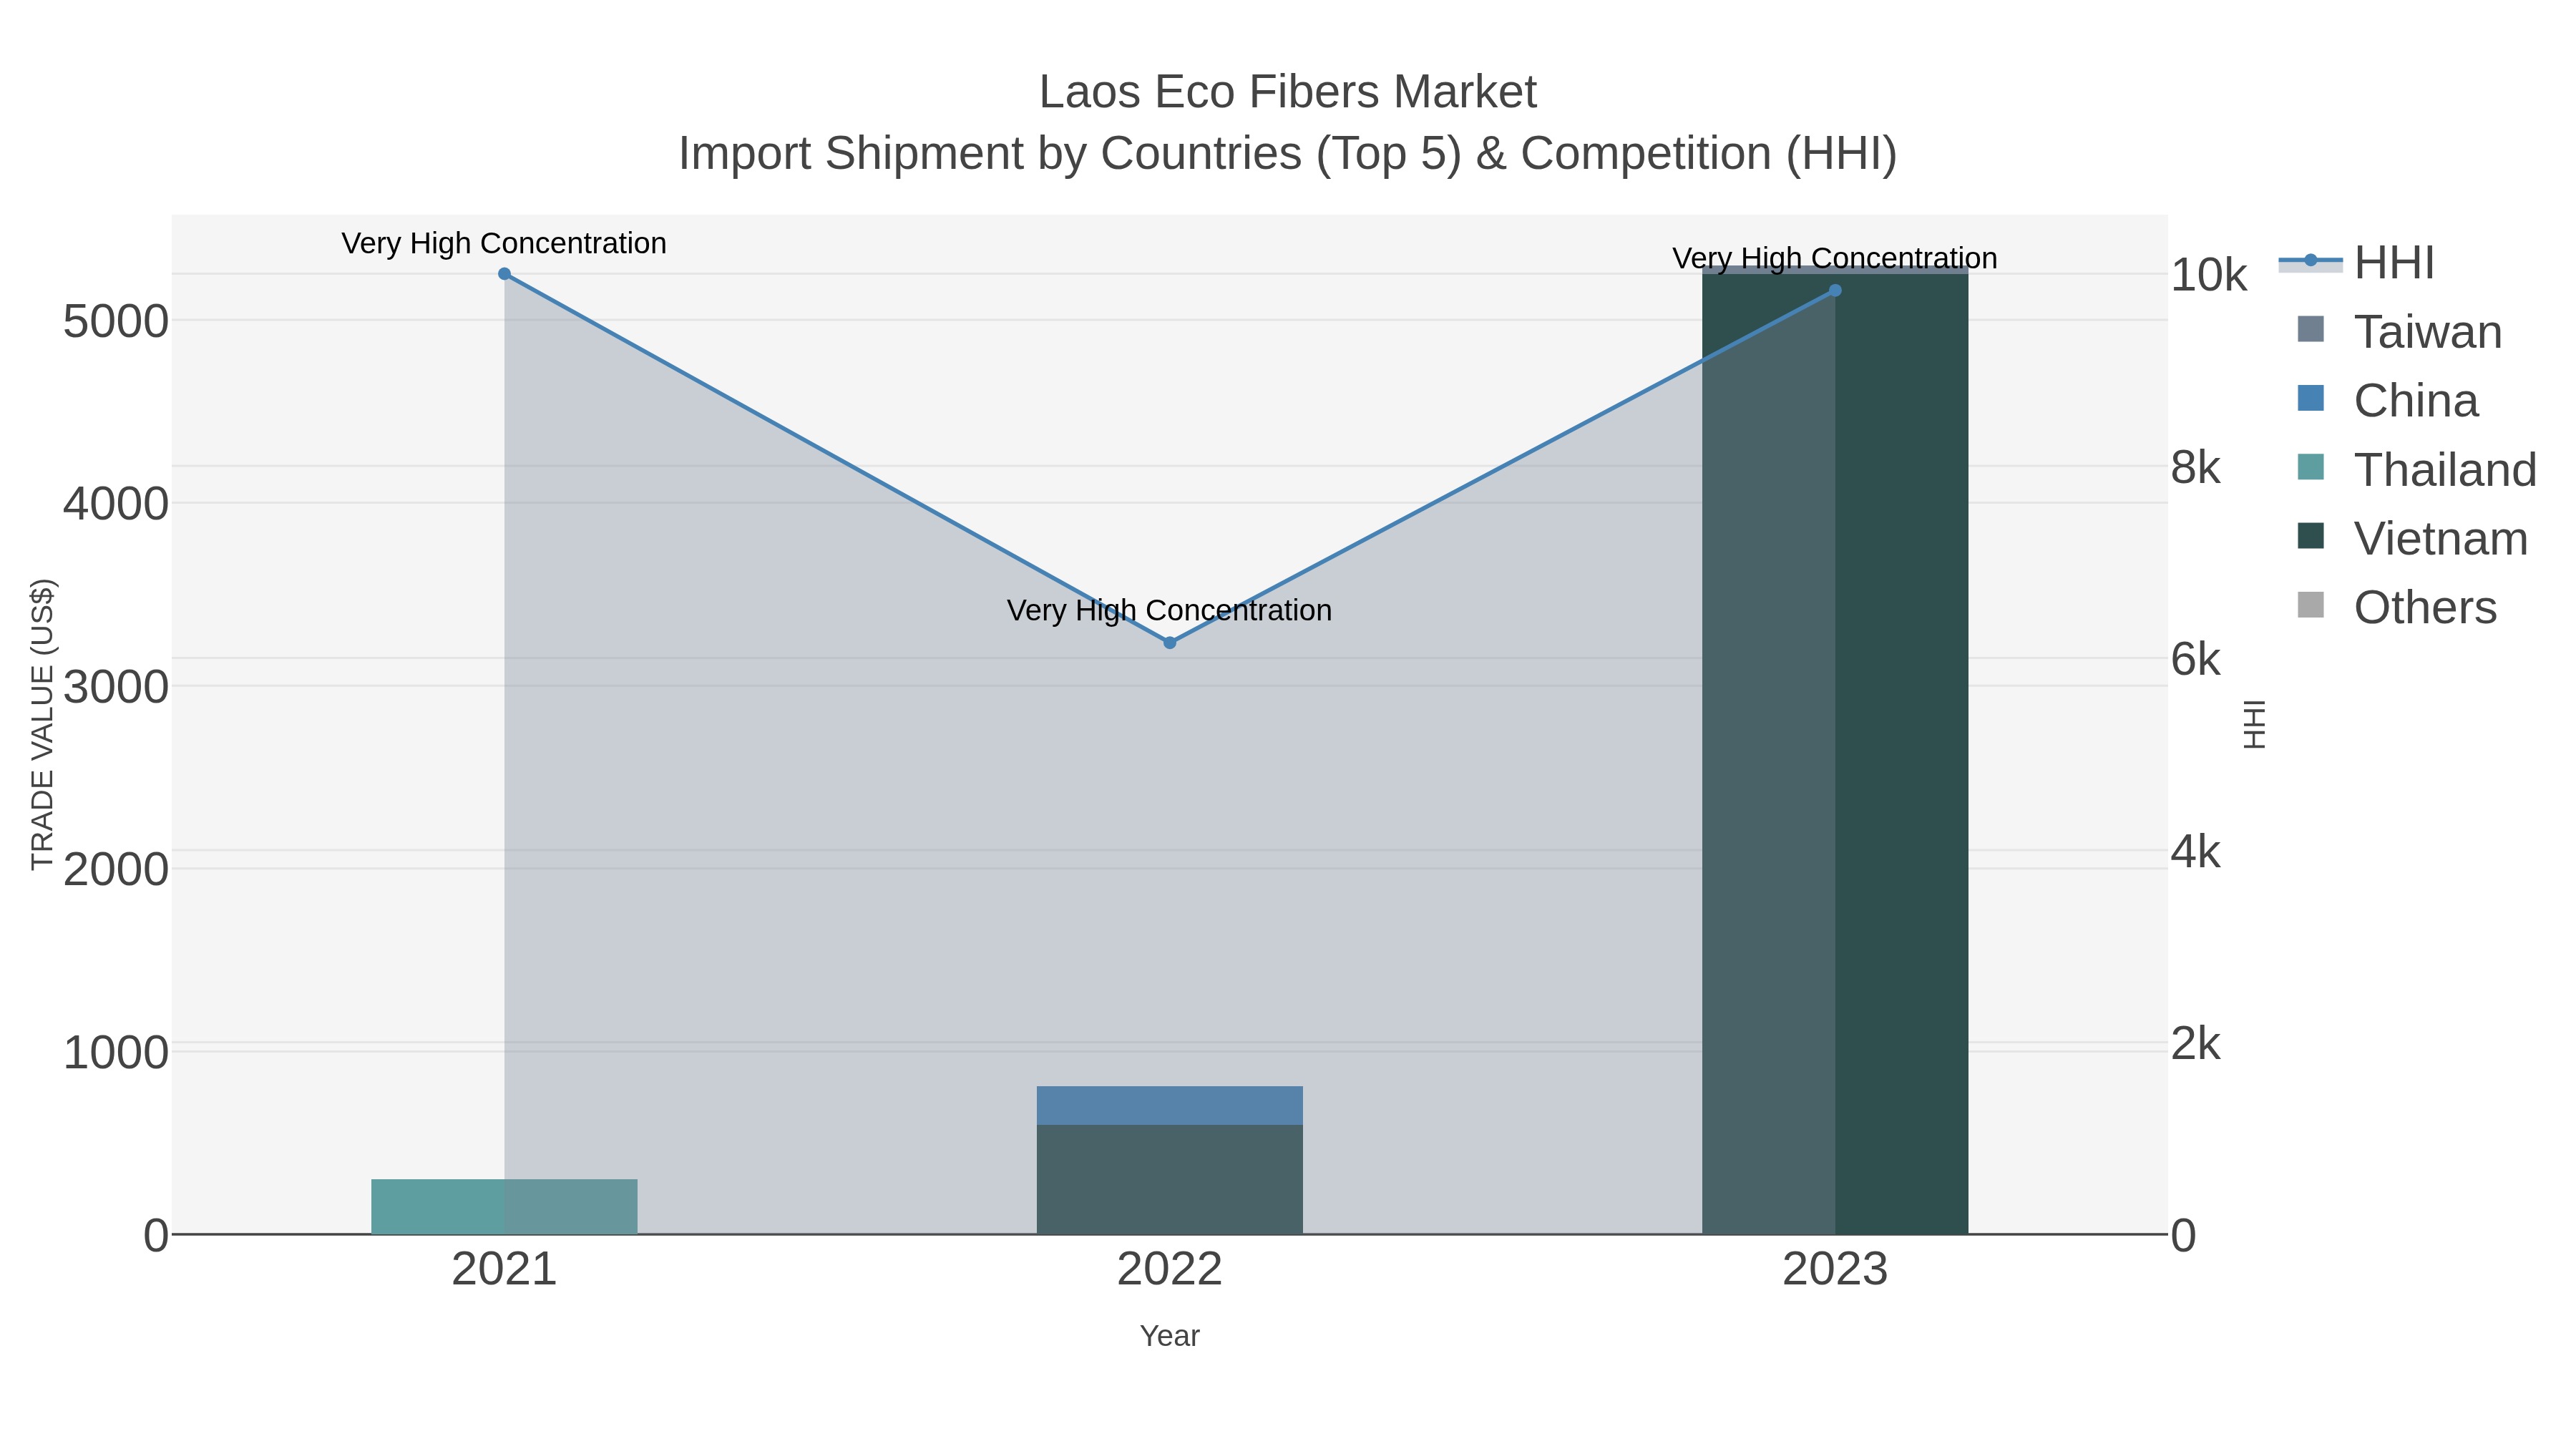The width and height of the screenshot is (2576, 1449).
Task: Click the 'Very High Concentration' label above 2022
Action: (x=1170, y=611)
